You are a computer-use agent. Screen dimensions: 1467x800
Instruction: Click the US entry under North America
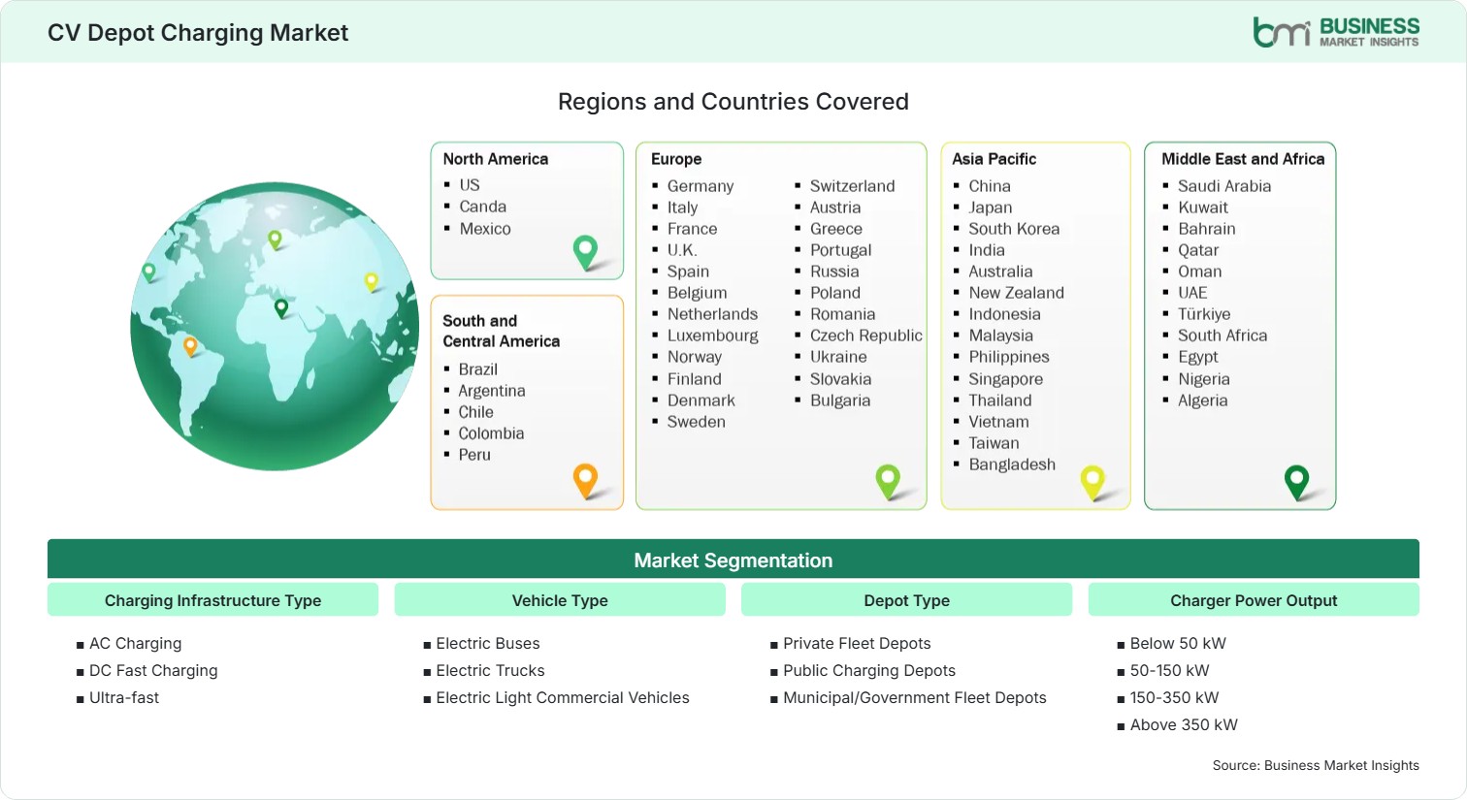[x=470, y=184]
